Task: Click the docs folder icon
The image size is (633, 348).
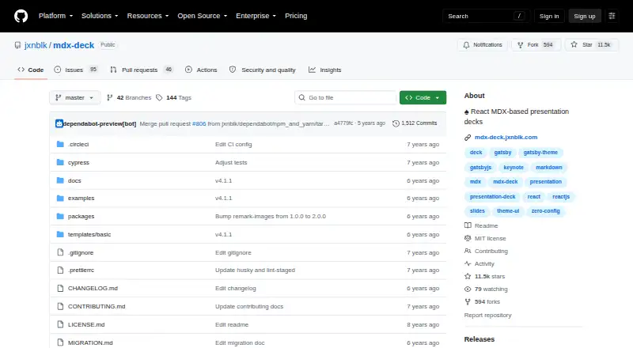Action: coord(60,180)
